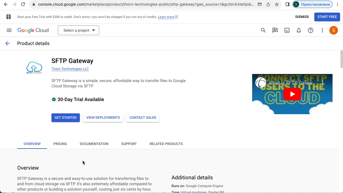
Task: Expand the Select a project dropdown
Action: [79, 30]
